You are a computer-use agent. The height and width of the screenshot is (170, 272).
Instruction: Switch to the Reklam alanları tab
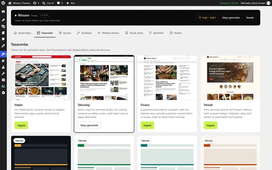(108, 33)
